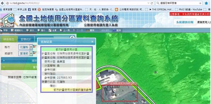211x104 pixels.
Task: Click the 全景 full extent tool
Action: coord(53,30)
